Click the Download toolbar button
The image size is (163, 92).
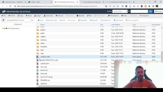click(48, 16)
